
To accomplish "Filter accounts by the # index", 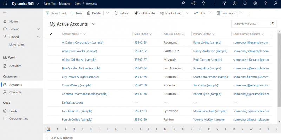I will point(57,129).
